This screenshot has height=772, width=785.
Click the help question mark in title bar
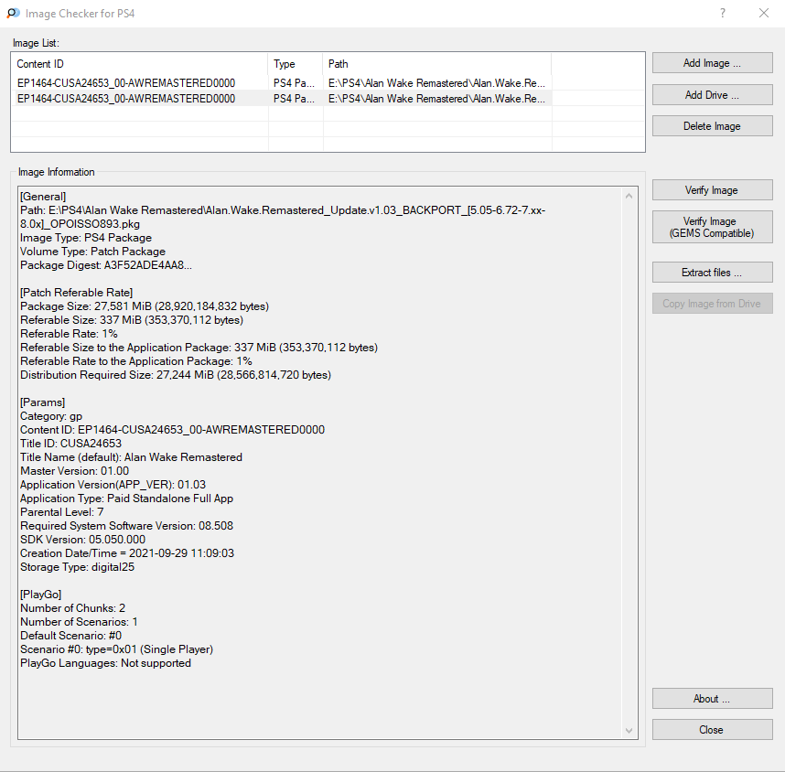click(x=723, y=13)
